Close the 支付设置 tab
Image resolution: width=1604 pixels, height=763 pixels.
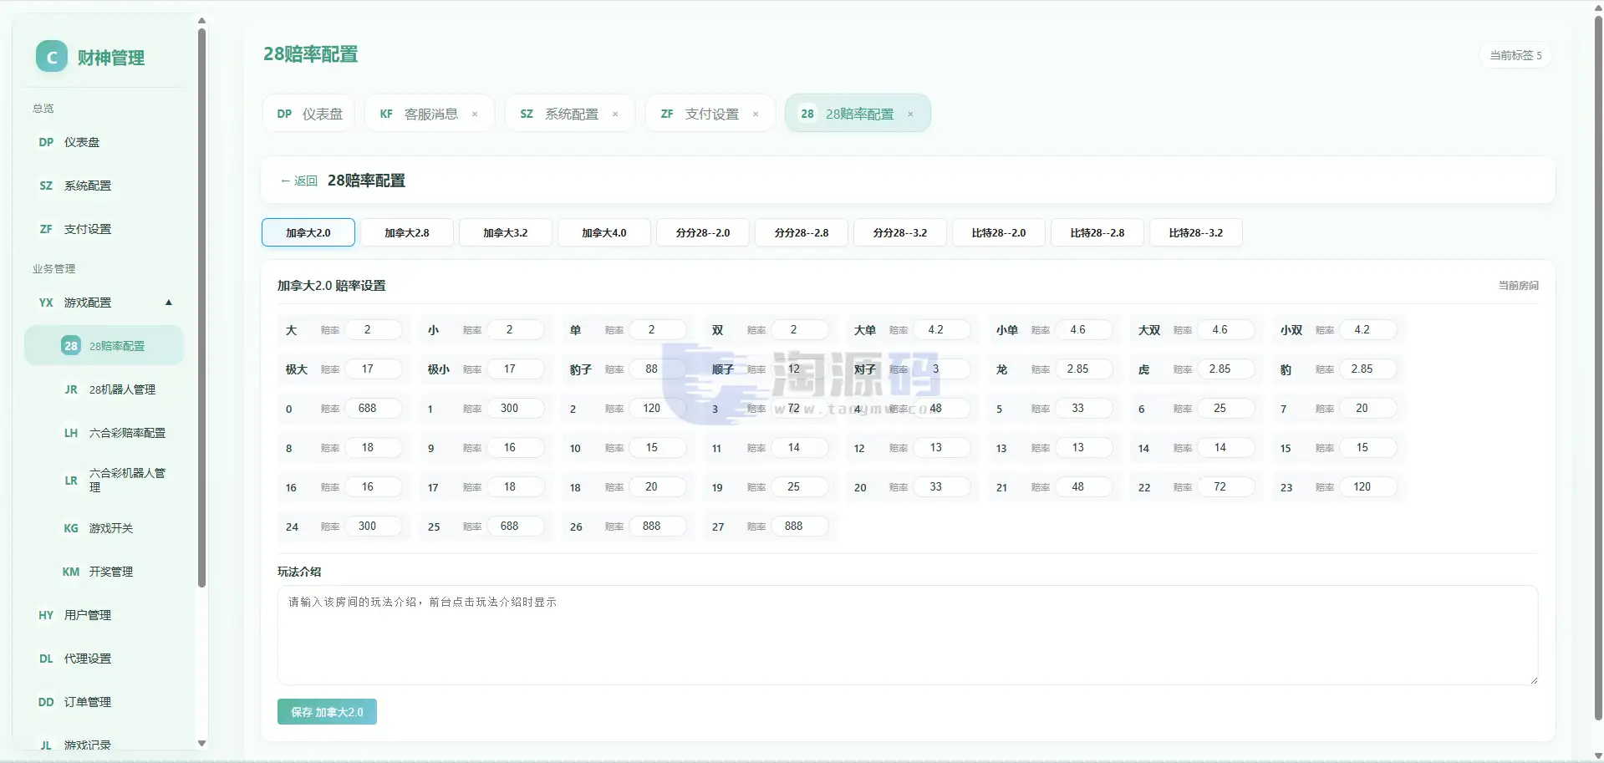[x=756, y=114]
